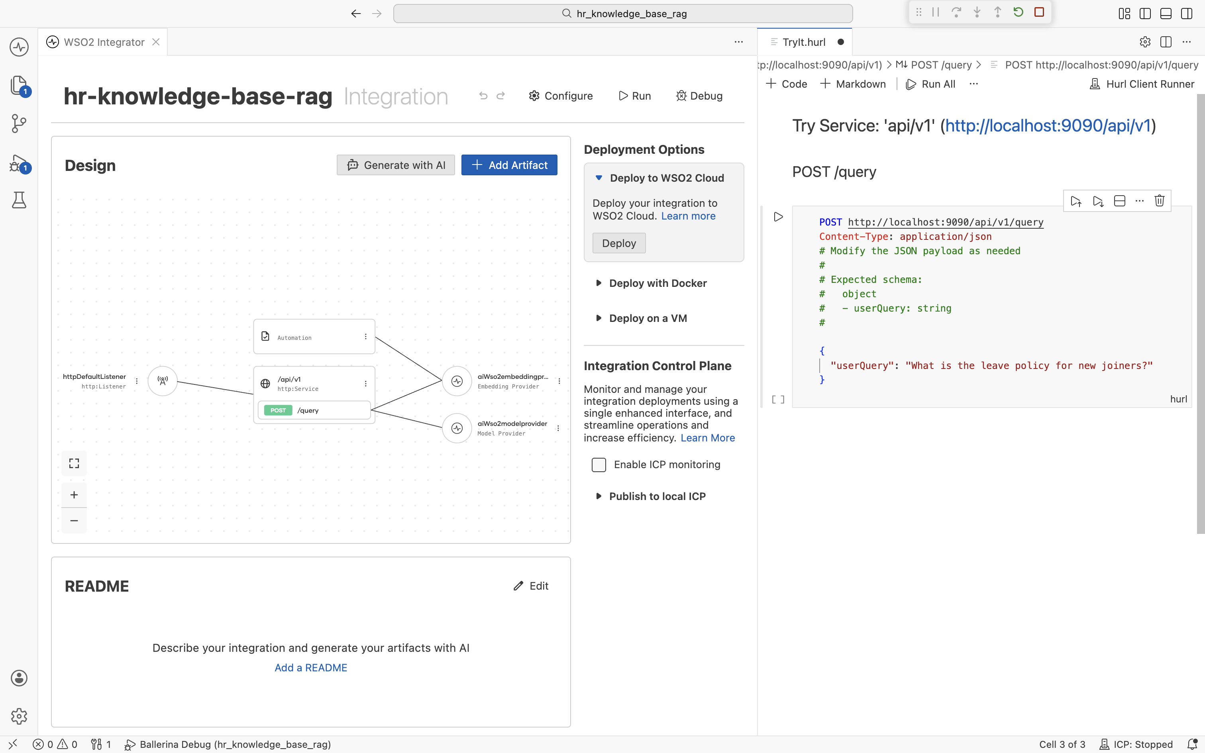
Task: Toggle the secondary side bar
Action: coord(1187,14)
